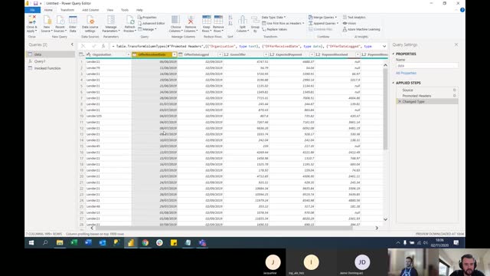Click Azure Machine Learning
This screenshot has height=276, width=490.
(361, 29)
